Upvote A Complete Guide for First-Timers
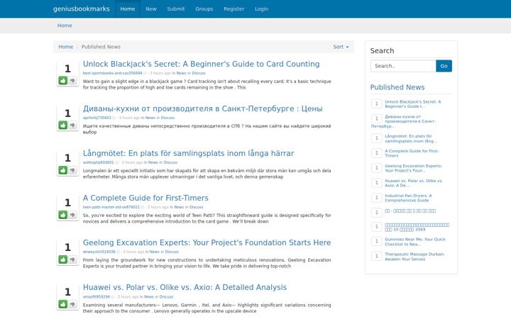This screenshot has width=511, height=319. 63,215
